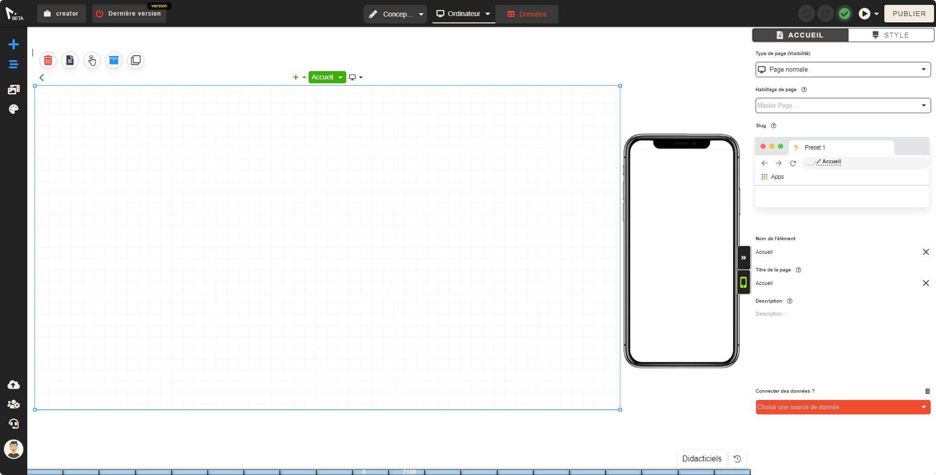The image size is (936, 475).
Task: Toggle the green mobile preview button
Action: click(x=743, y=283)
